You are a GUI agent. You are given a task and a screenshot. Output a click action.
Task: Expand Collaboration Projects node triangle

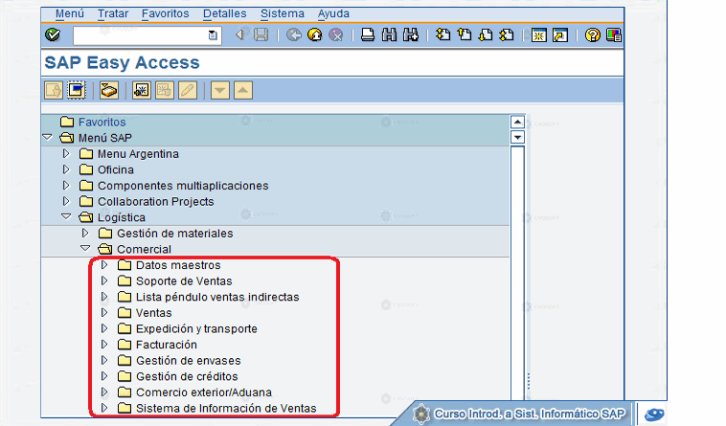tap(66, 201)
